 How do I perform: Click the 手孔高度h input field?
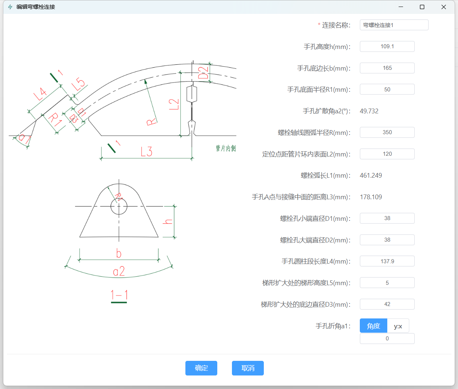pos(387,46)
